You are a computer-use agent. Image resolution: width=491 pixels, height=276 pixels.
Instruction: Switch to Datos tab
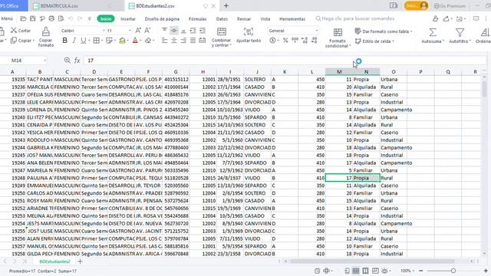(x=222, y=18)
